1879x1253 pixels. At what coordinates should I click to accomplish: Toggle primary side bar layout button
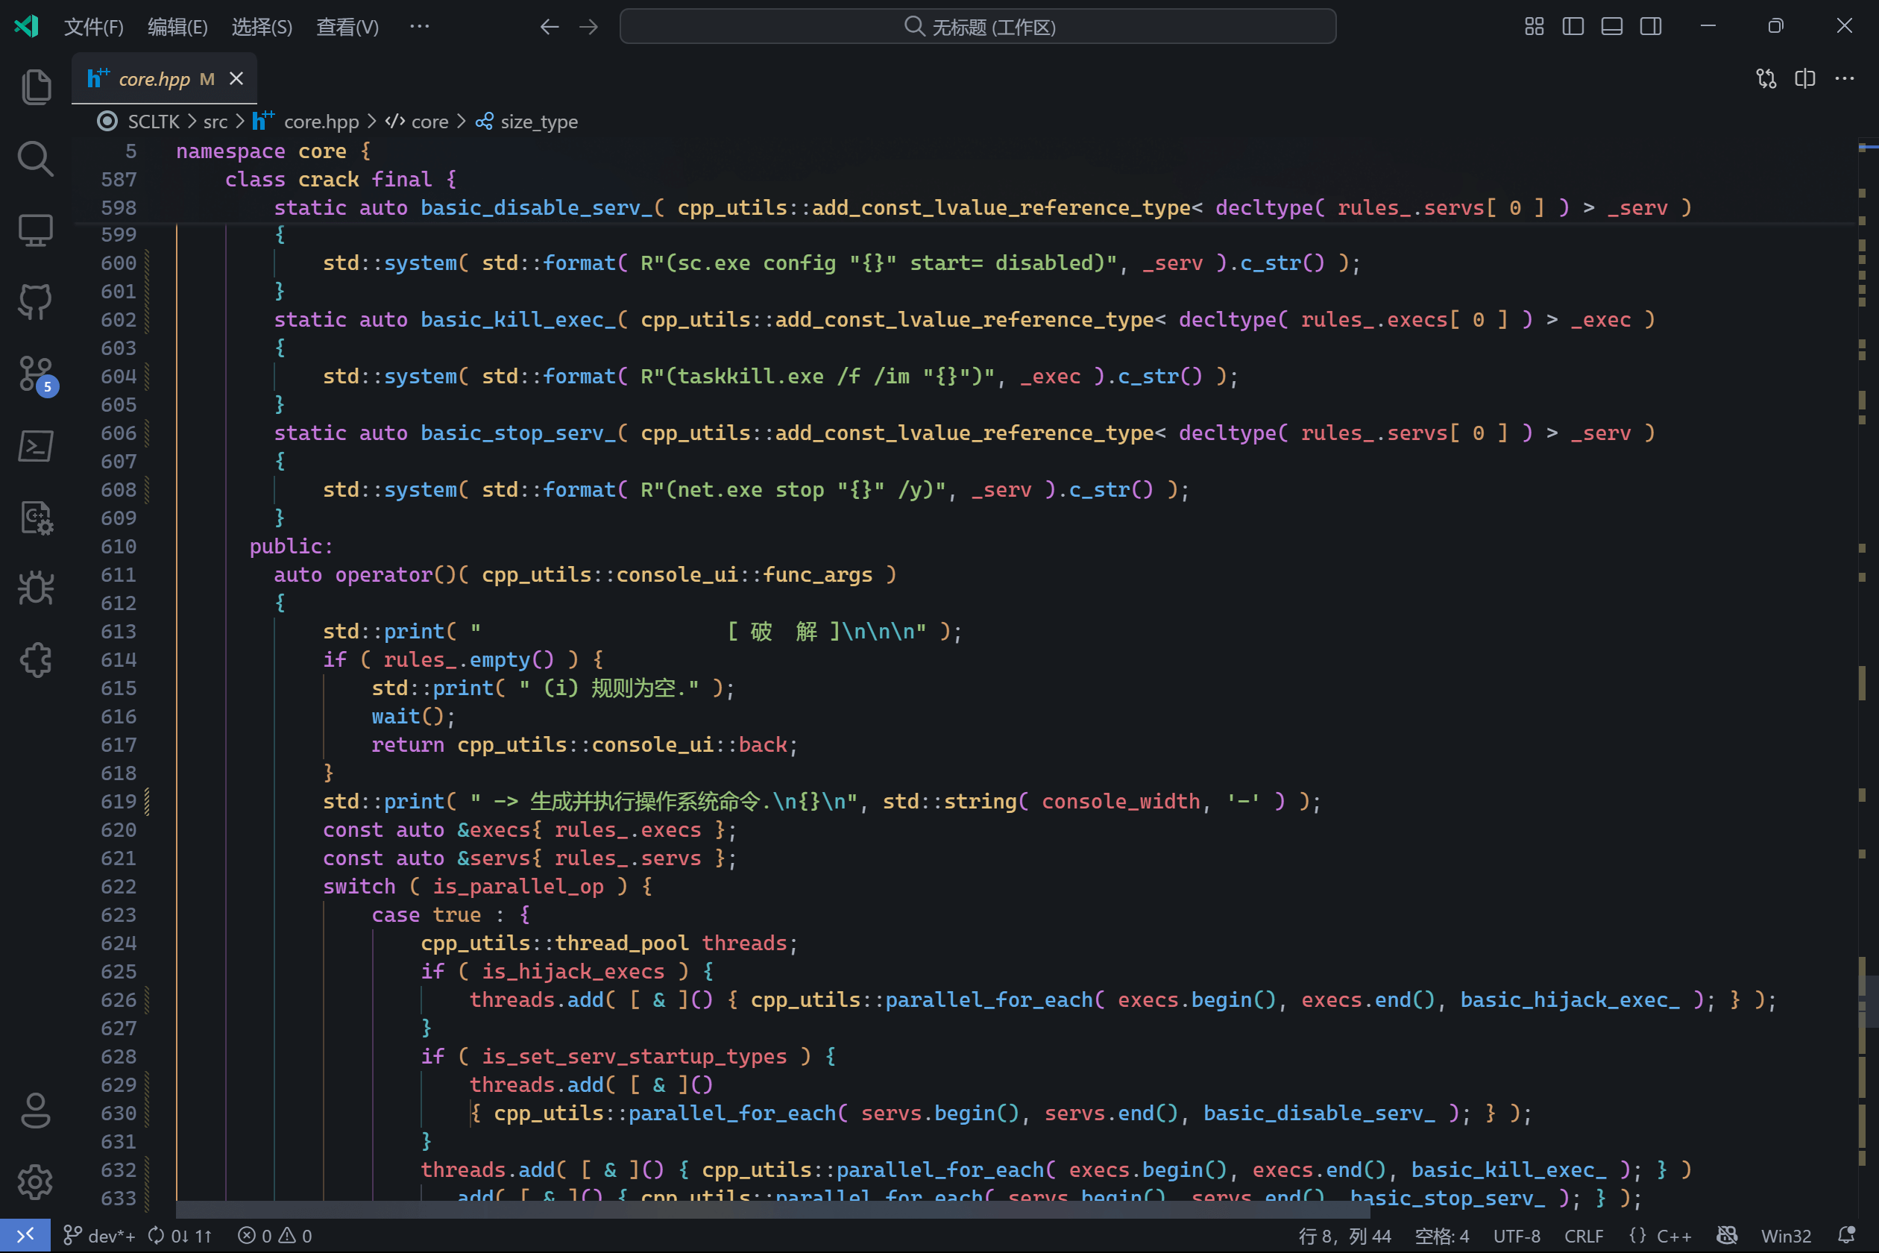(1573, 26)
